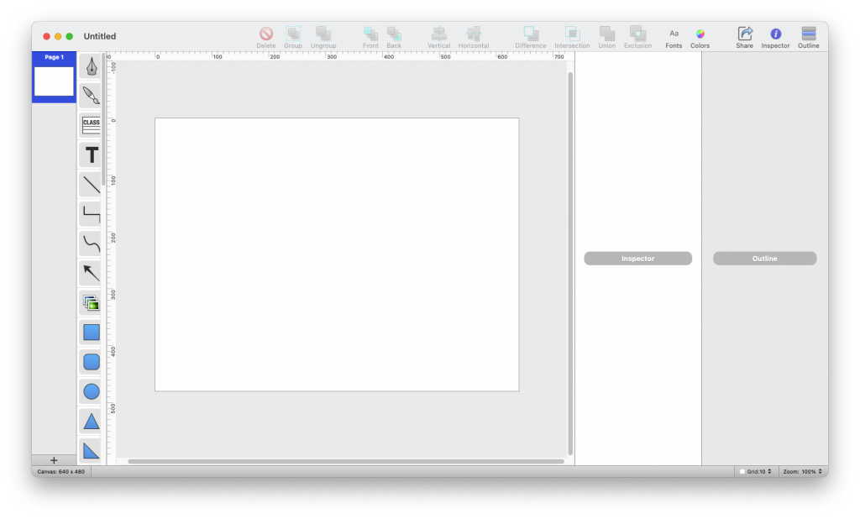Screen dimensions: 860x519
Task: Toggle the Outline panel from toolbar
Action: click(x=809, y=38)
